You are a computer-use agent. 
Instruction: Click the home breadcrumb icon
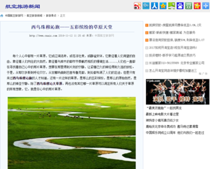(x=2, y=16)
